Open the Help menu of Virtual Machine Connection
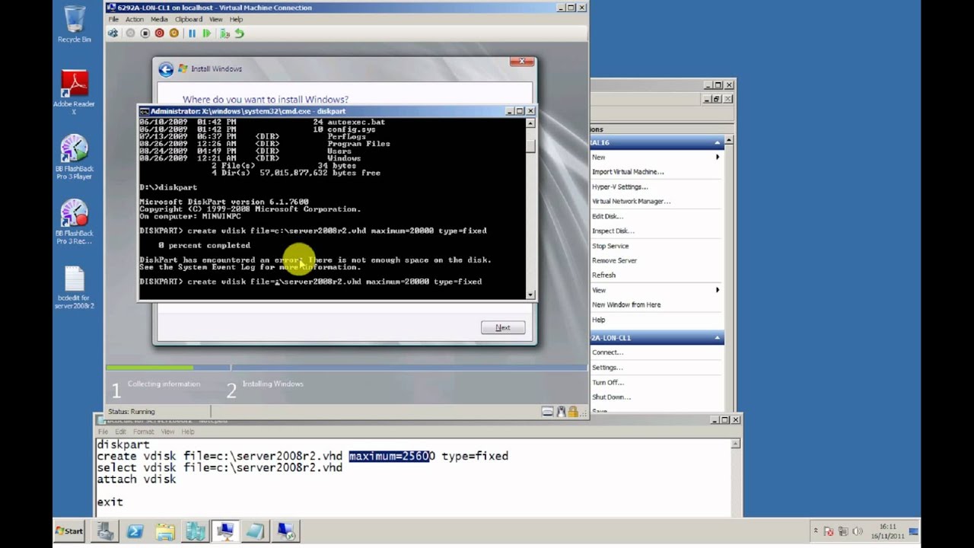The image size is (974, 548). coord(236,19)
